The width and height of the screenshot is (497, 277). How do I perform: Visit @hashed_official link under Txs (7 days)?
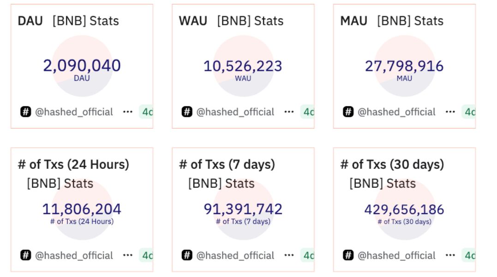pyautogui.click(x=235, y=255)
